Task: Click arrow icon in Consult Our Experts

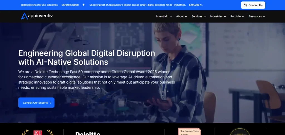Action: click(x=50, y=103)
